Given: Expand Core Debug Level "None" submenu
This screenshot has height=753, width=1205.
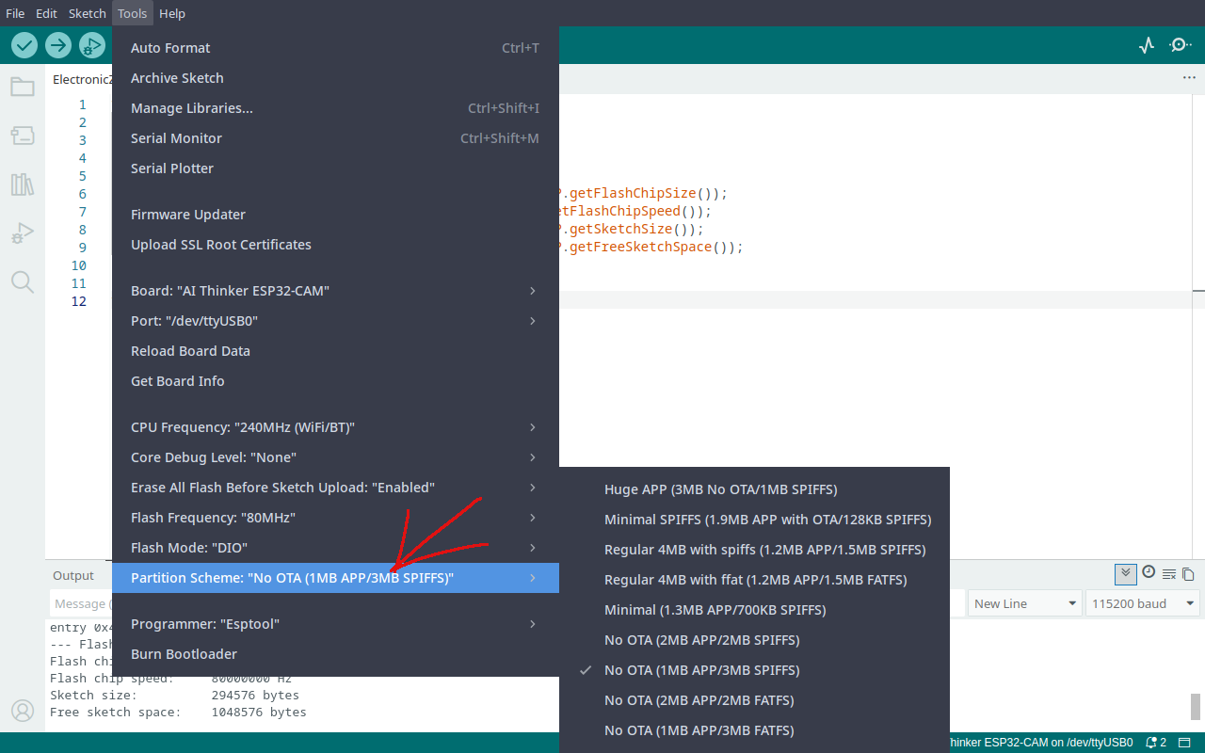Looking at the screenshot, I should pos(335,457).
